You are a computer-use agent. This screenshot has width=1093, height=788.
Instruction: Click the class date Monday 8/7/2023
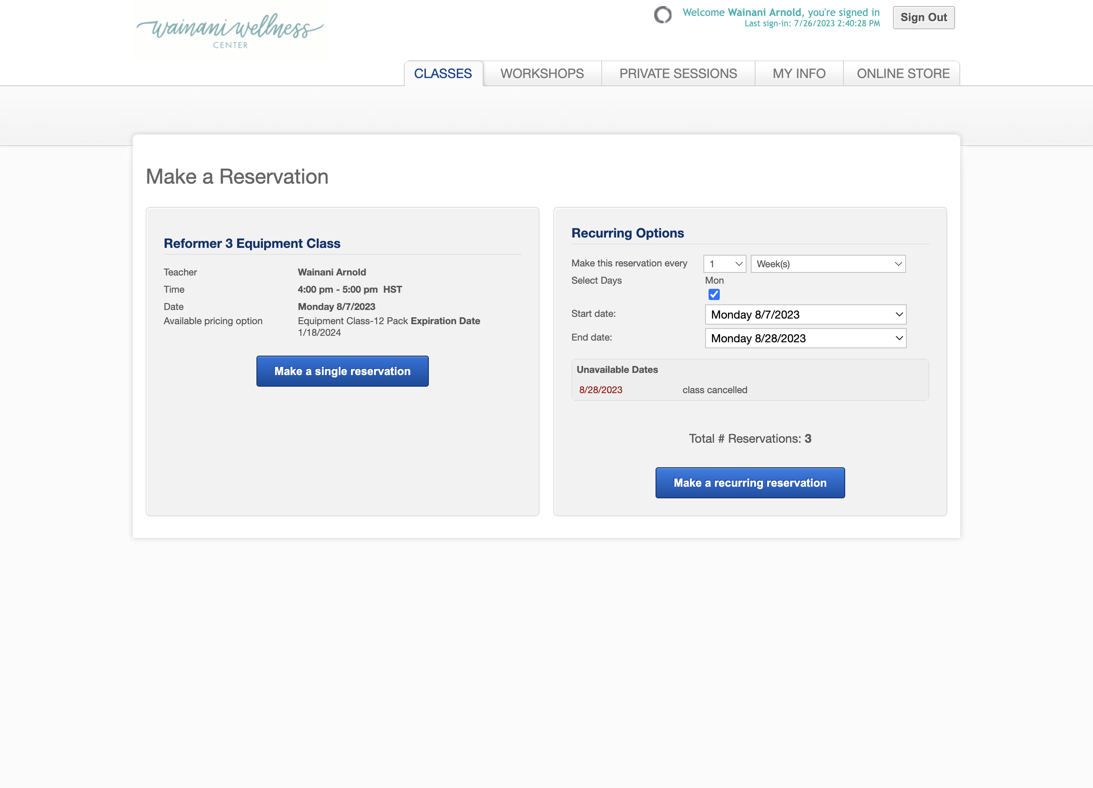pos(336,307)
